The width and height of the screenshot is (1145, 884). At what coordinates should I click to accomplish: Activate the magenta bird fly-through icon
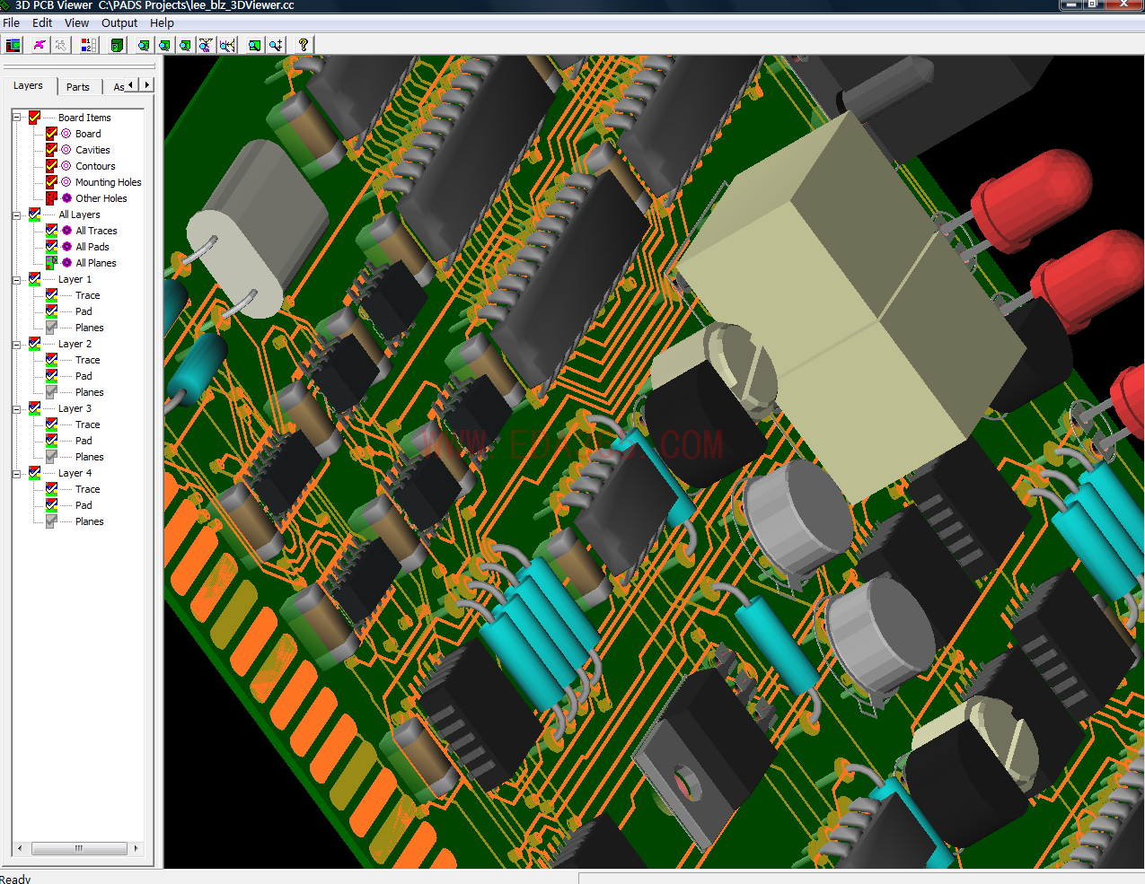pyautogui.click(x=40, y=45)
